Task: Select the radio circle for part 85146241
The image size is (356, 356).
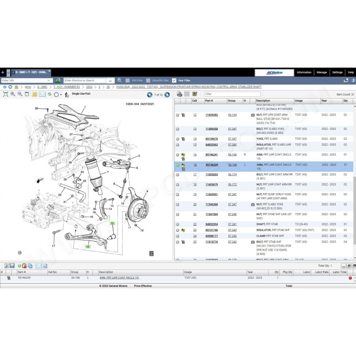Action: (177, 155)
